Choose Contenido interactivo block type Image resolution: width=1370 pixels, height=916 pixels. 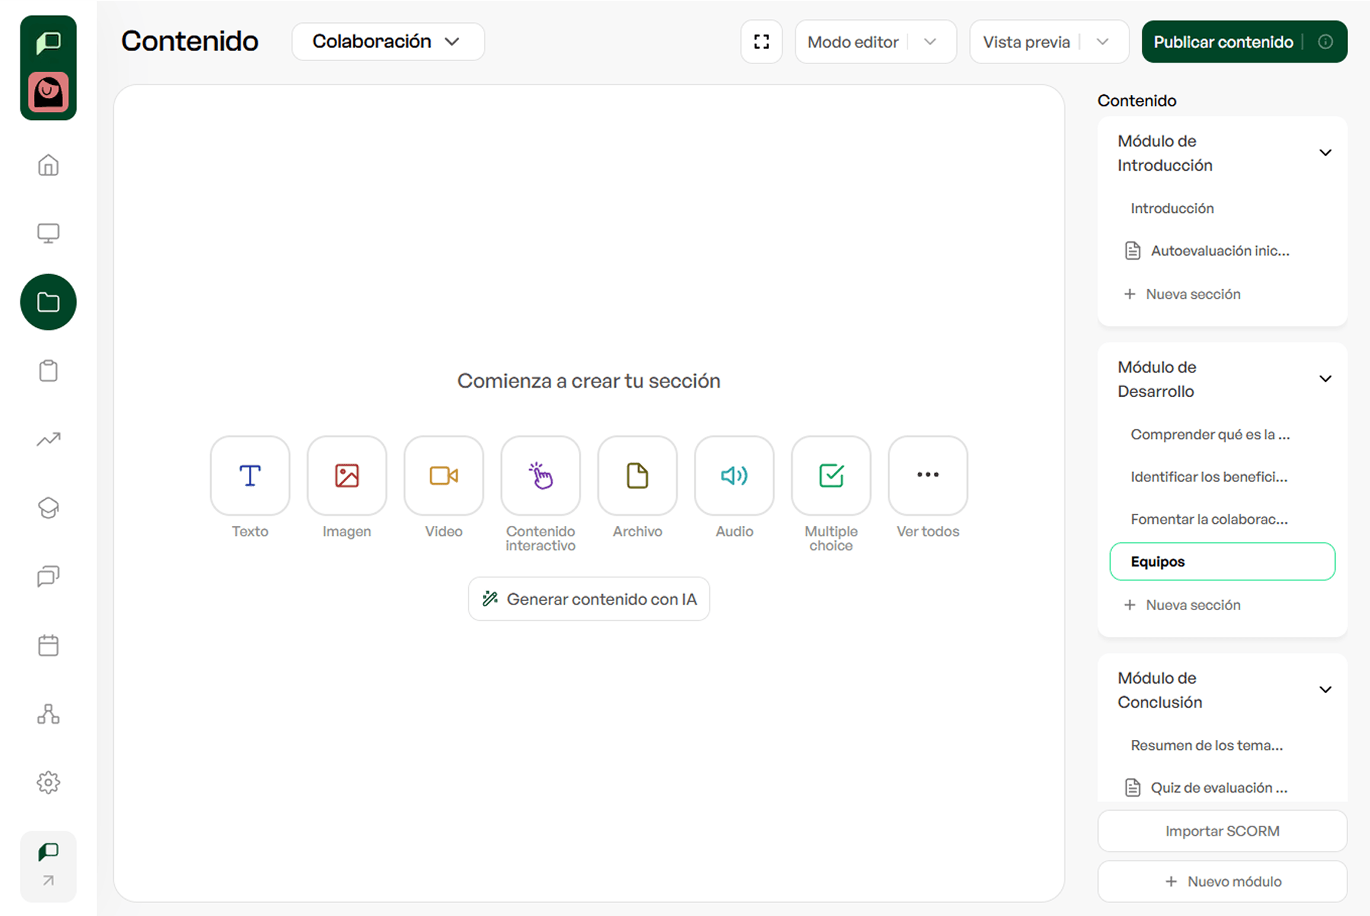coord(540,475)
